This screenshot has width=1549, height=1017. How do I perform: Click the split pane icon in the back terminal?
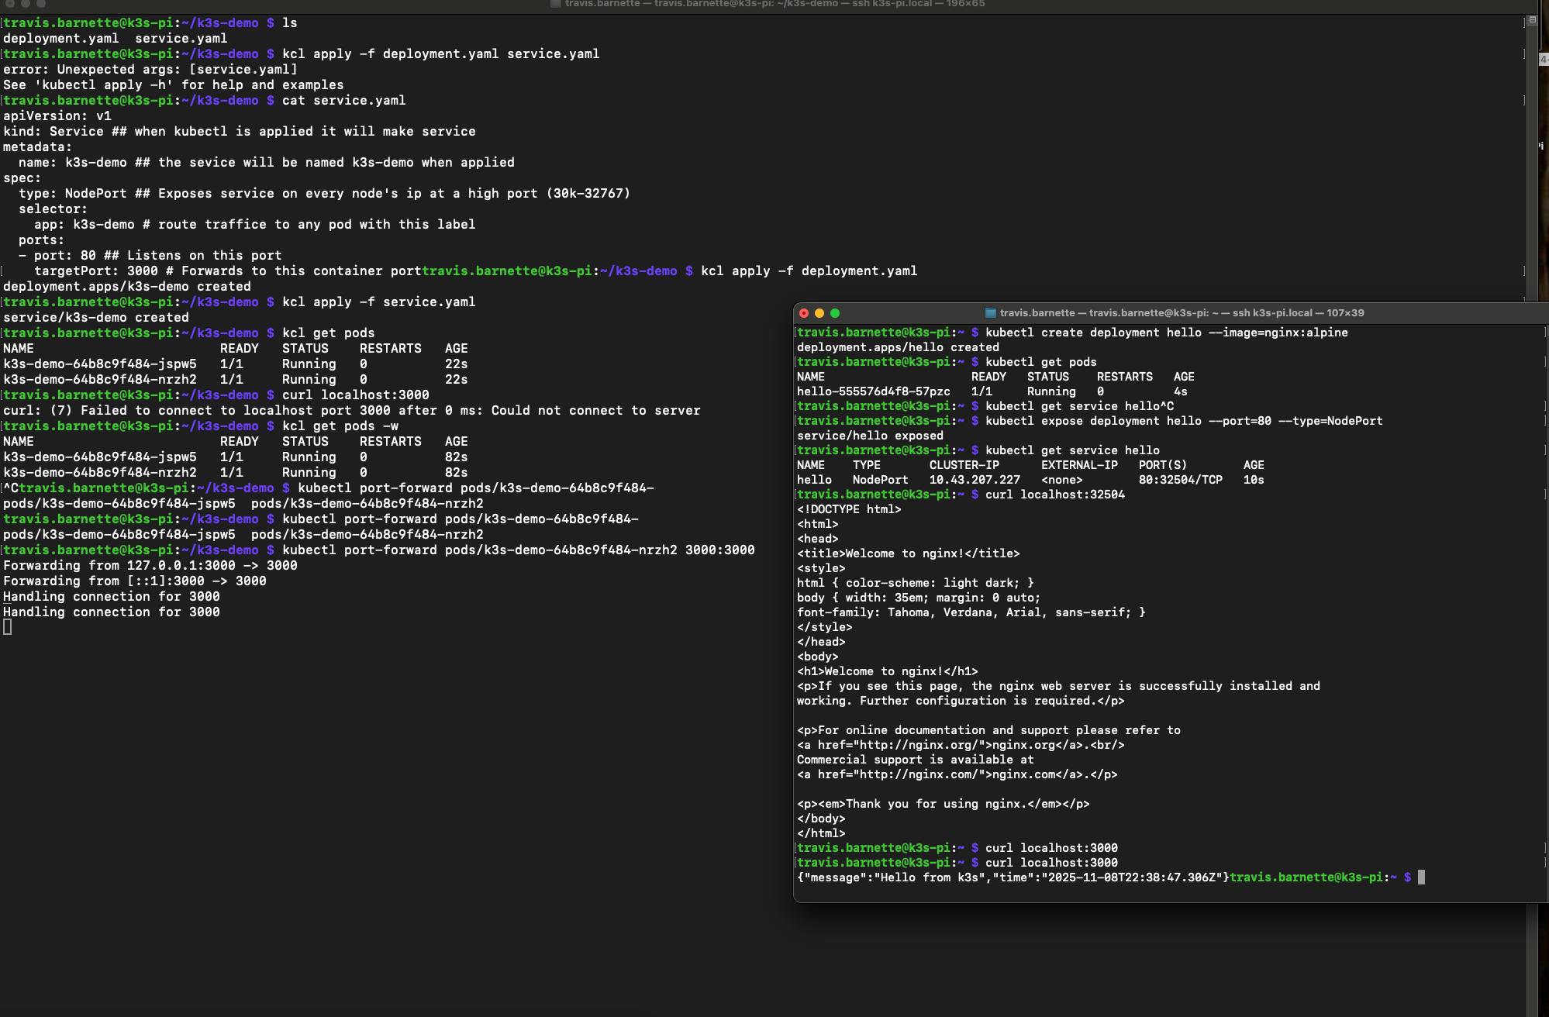(x=1533, y=21)
